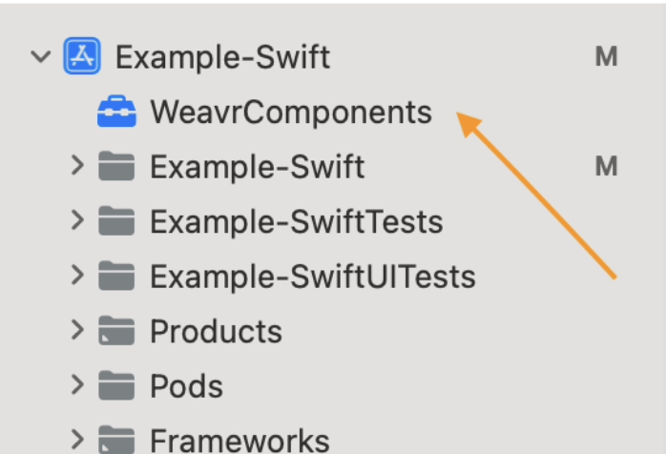This screenshot has width=666, height=454.
Task: Collapse the Example-Swift project root
Action: tap(41, 56)
